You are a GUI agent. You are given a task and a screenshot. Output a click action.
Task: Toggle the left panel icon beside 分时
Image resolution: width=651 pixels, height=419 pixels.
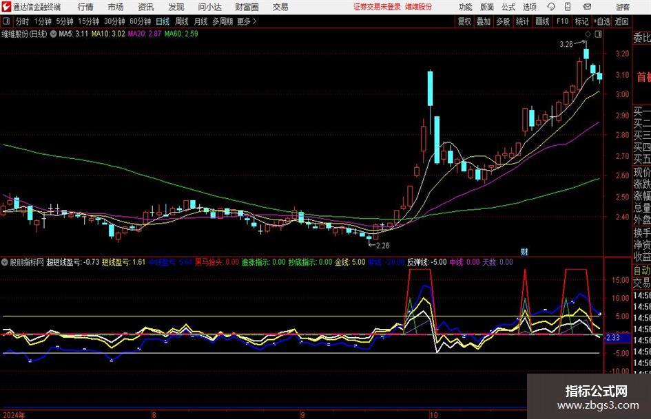click(6, 21)
